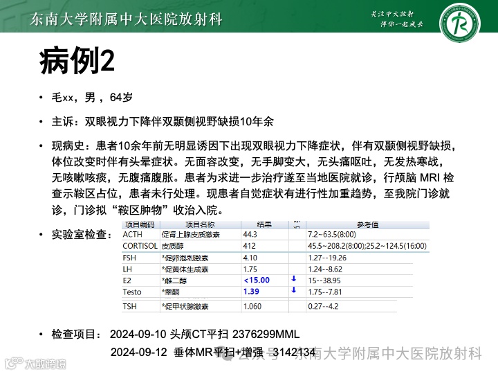The image size is (498, 374).
Task: Click the ACTH result value 44.3
Action: (250, 234)
